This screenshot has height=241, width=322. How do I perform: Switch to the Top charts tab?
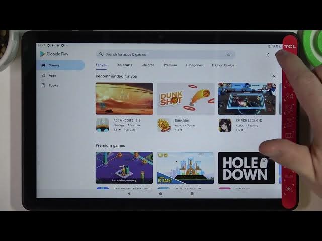click(x=124, y=65)
